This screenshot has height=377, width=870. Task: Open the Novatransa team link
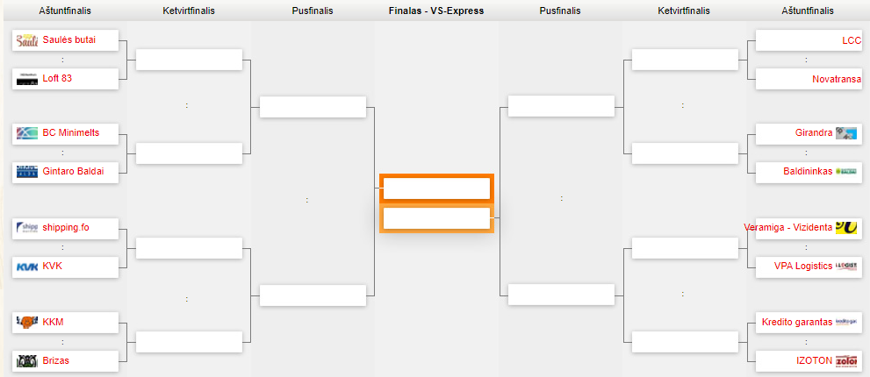tap(837, 79)
